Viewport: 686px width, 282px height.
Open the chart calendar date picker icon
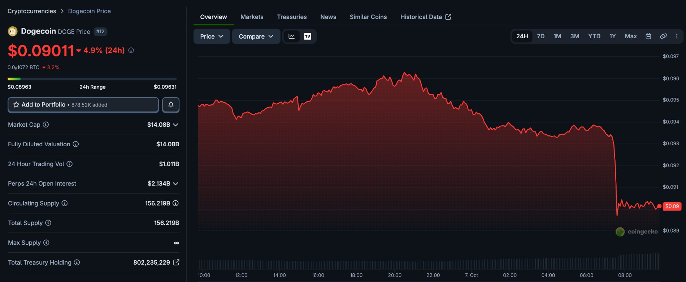pos(648,36)
